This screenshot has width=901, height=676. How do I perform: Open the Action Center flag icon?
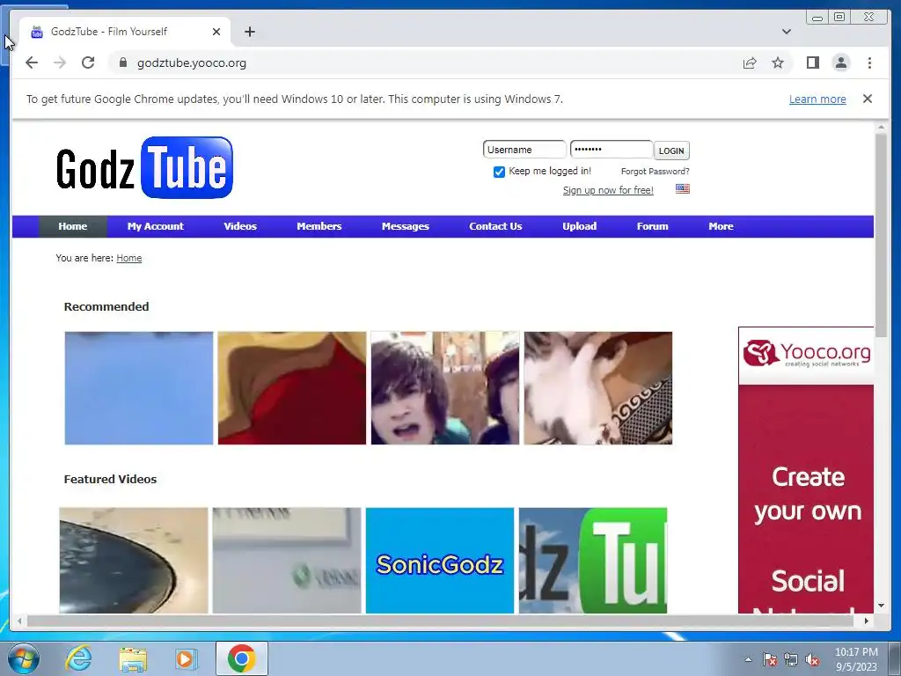[770, 659]
